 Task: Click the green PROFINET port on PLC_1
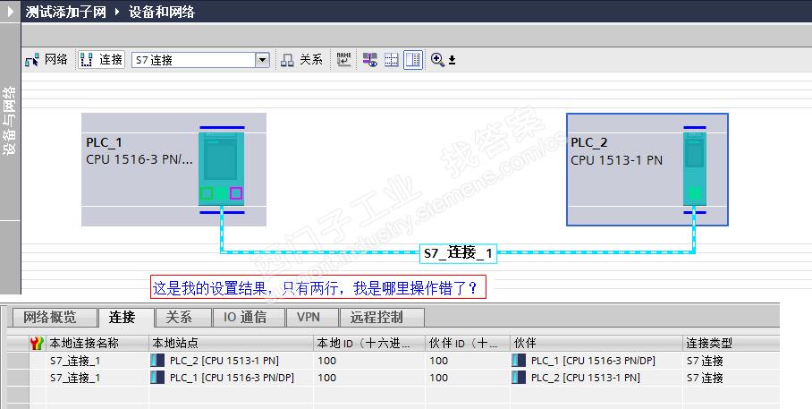pos(206,193)
